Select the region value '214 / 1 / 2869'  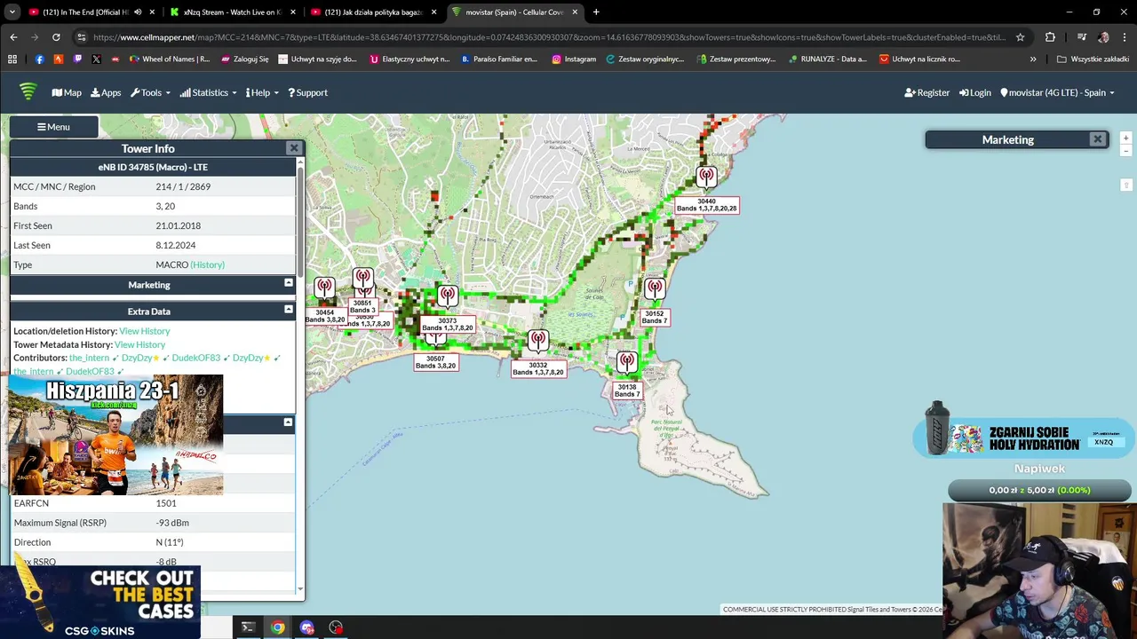(x=183, y=186)
